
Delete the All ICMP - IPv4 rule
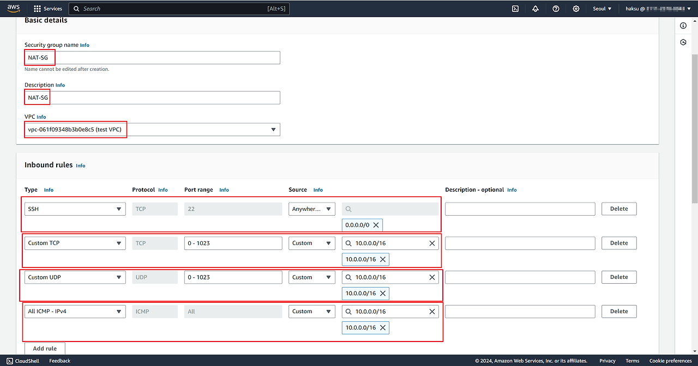pyautogui.click(x=618, y=312)
